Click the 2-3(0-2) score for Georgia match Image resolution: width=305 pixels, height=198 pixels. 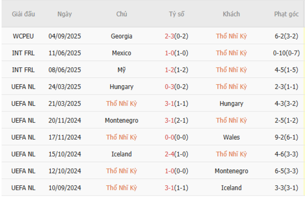[176, 36]
